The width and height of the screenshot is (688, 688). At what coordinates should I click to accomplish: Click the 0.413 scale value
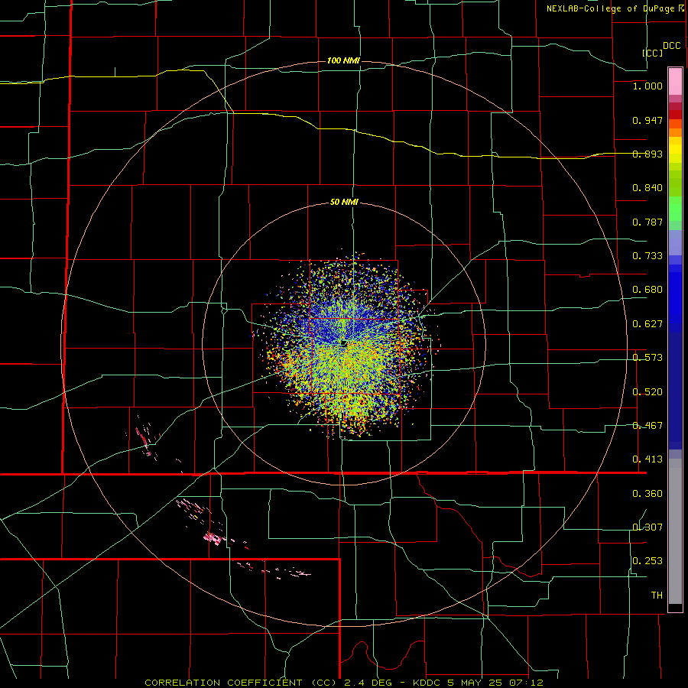click(647, 459)
